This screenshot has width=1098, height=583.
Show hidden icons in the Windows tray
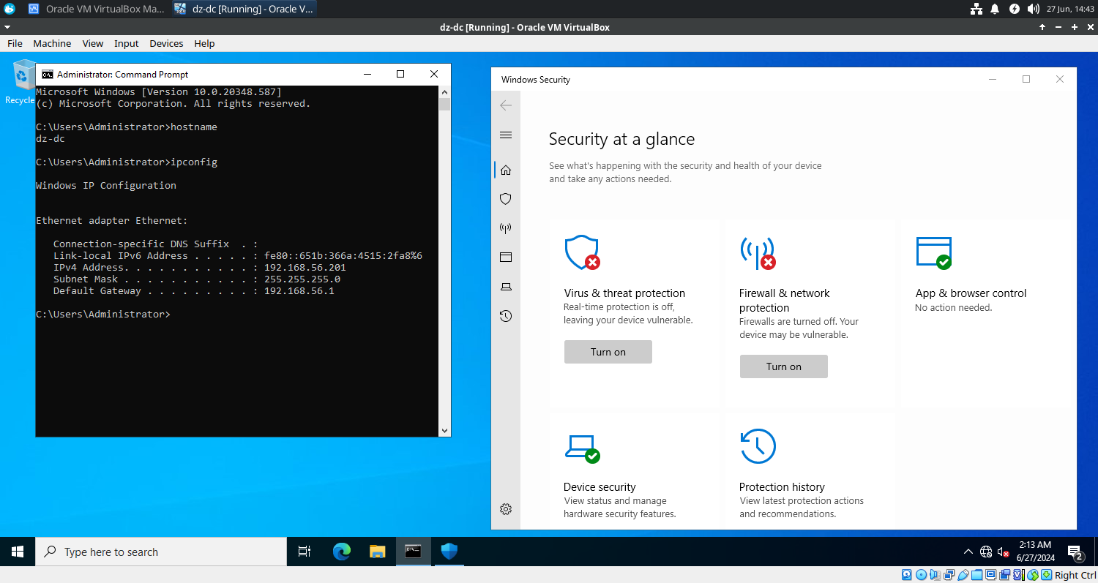pos(968,552)
